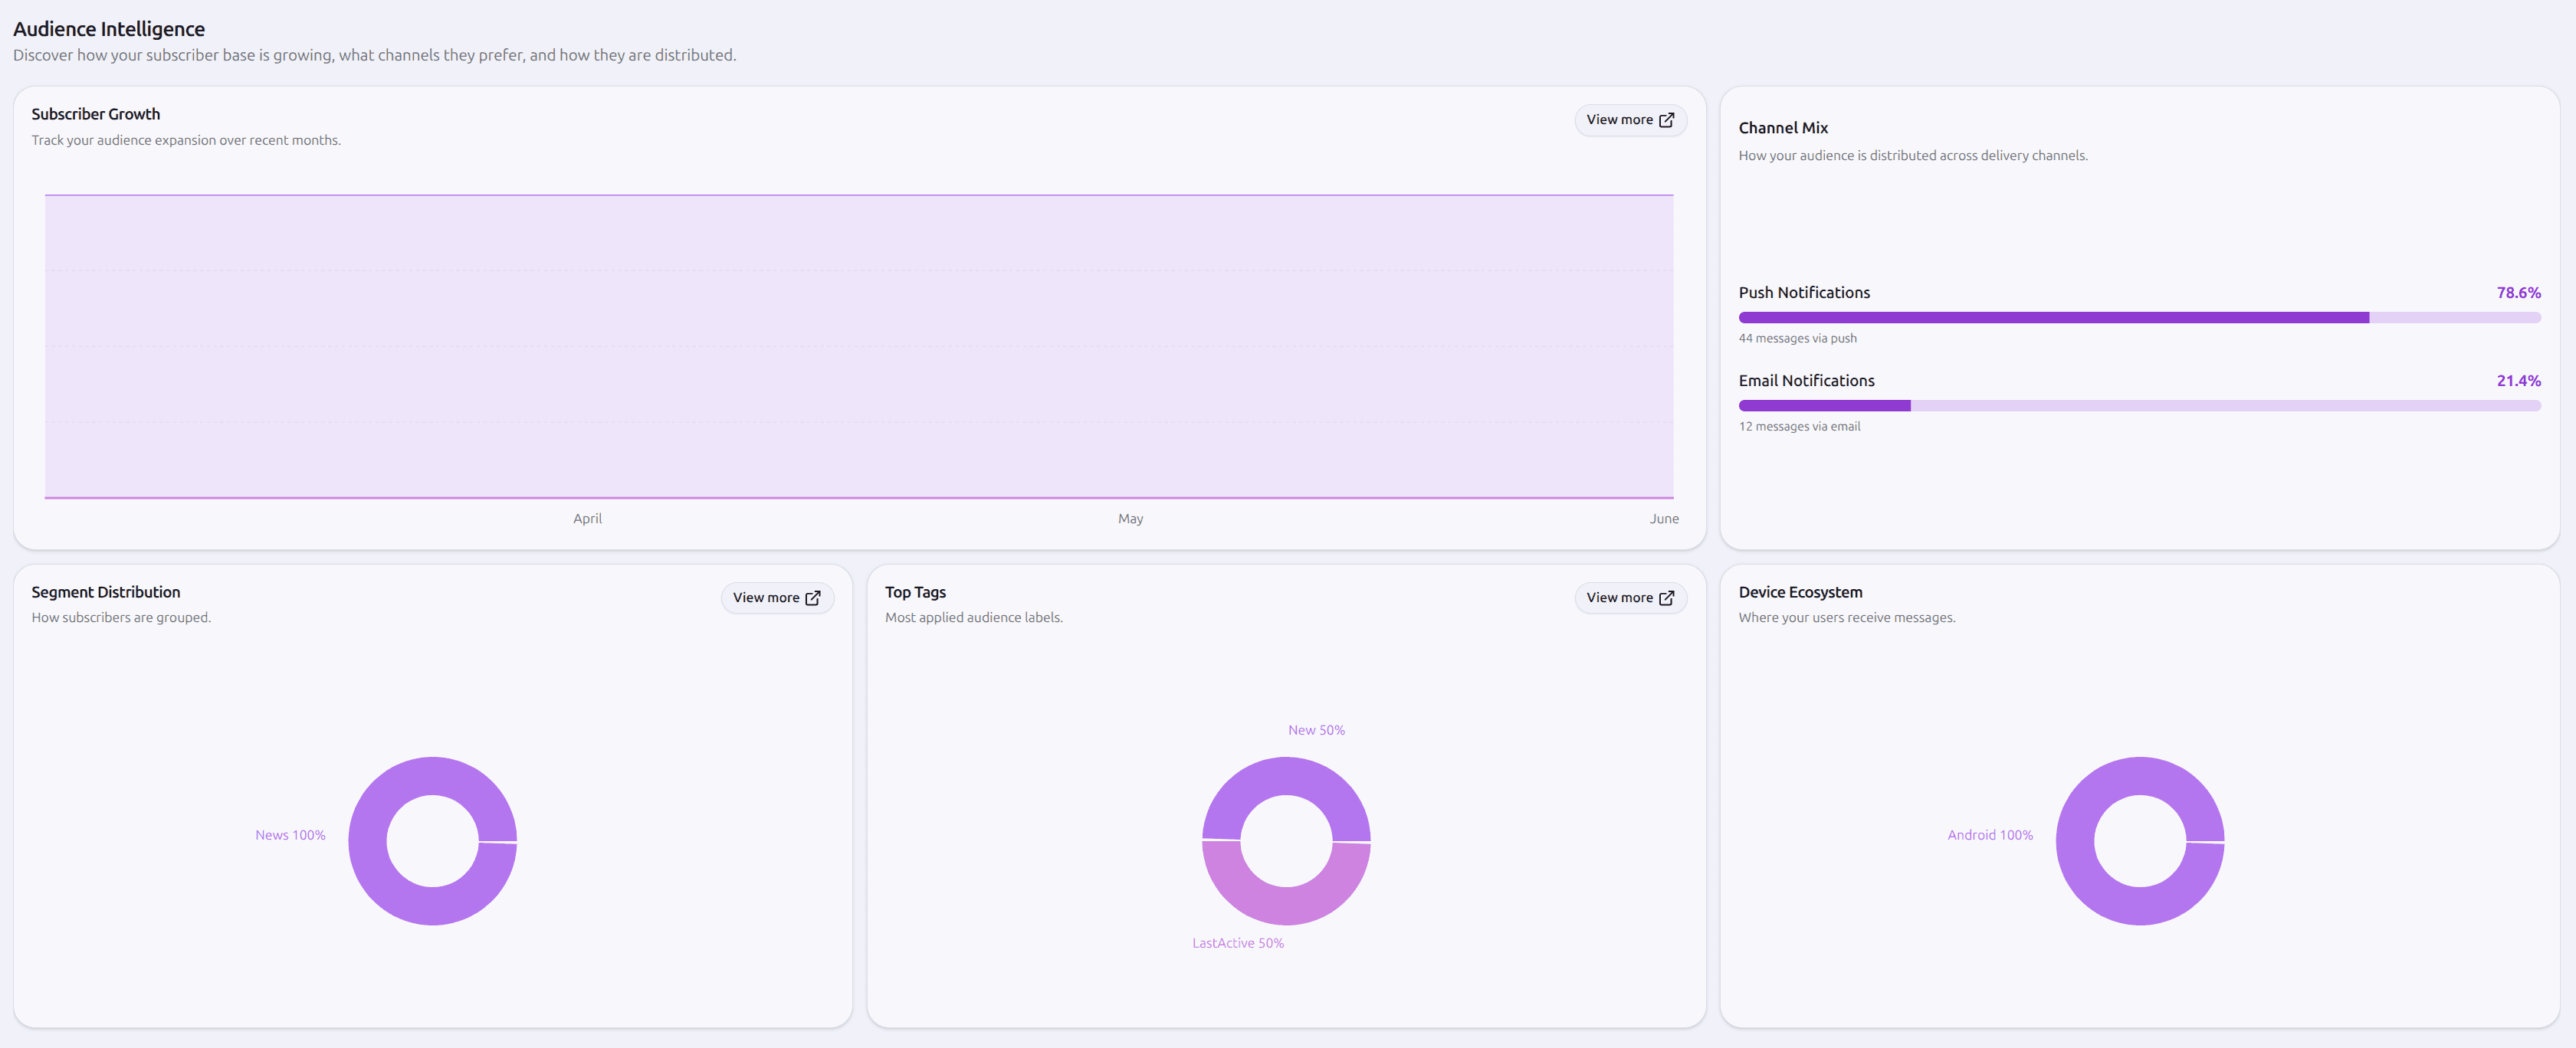Click the 'Where your users receive messages.' subtitle
This screenshot has width=2576, height=1048.
[x=1847, y=617]
